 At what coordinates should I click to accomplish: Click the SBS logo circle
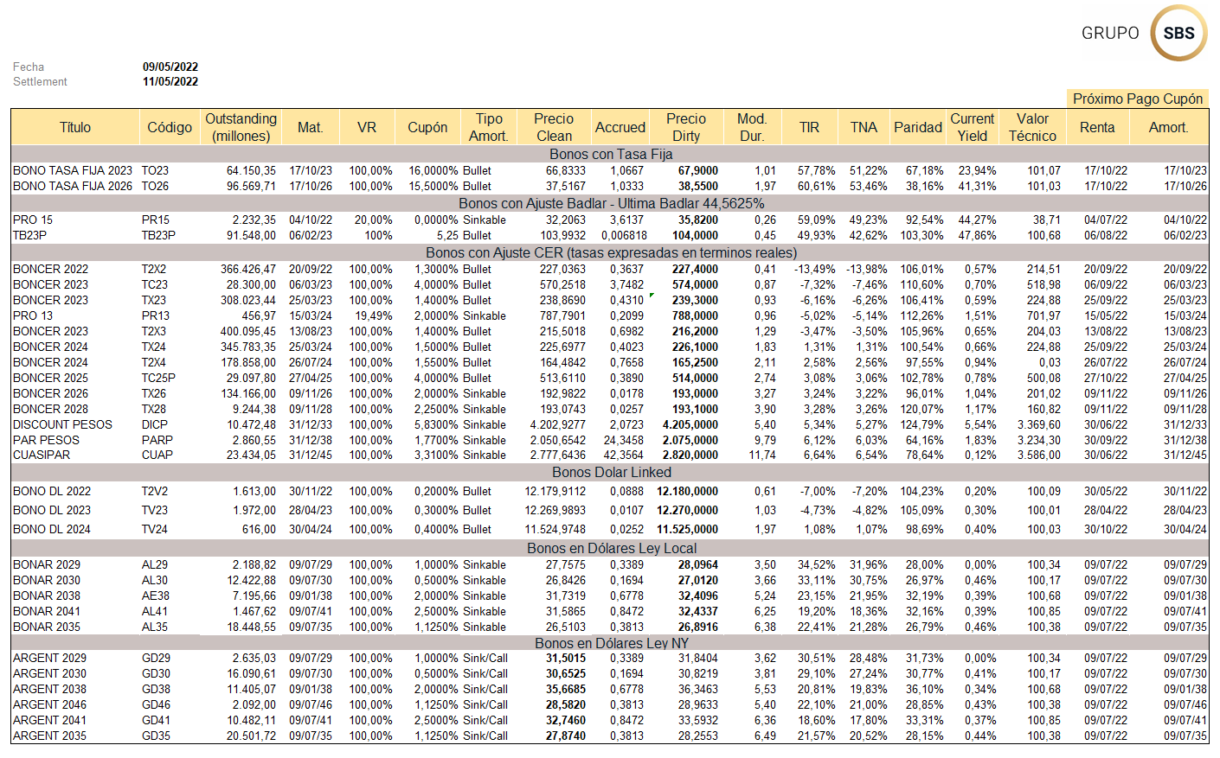[1178, 33]
